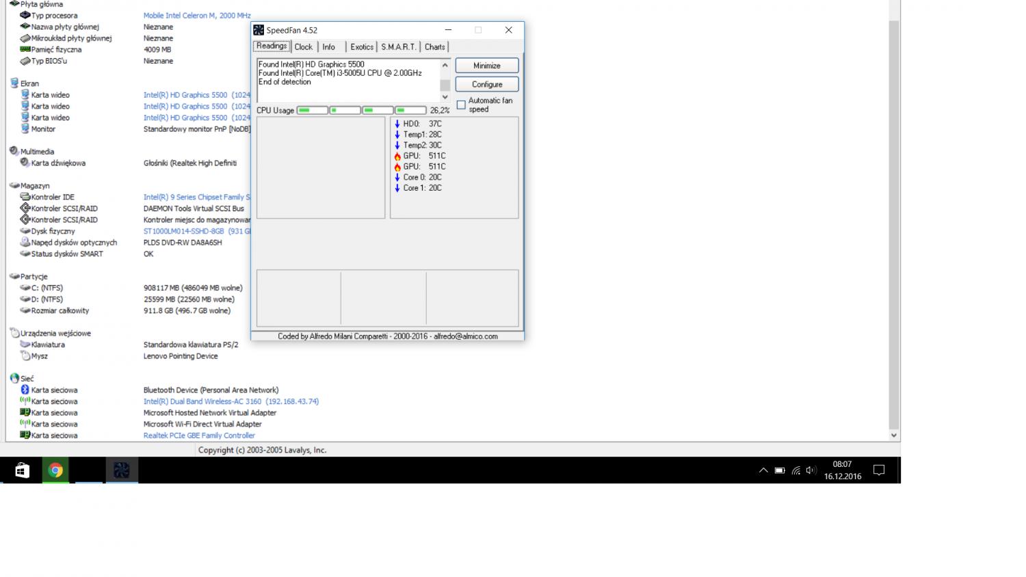Viewport: 1026px width, 577px height.
Task: Enable Automatic fan speed checkbox
Action: [461, 105]
